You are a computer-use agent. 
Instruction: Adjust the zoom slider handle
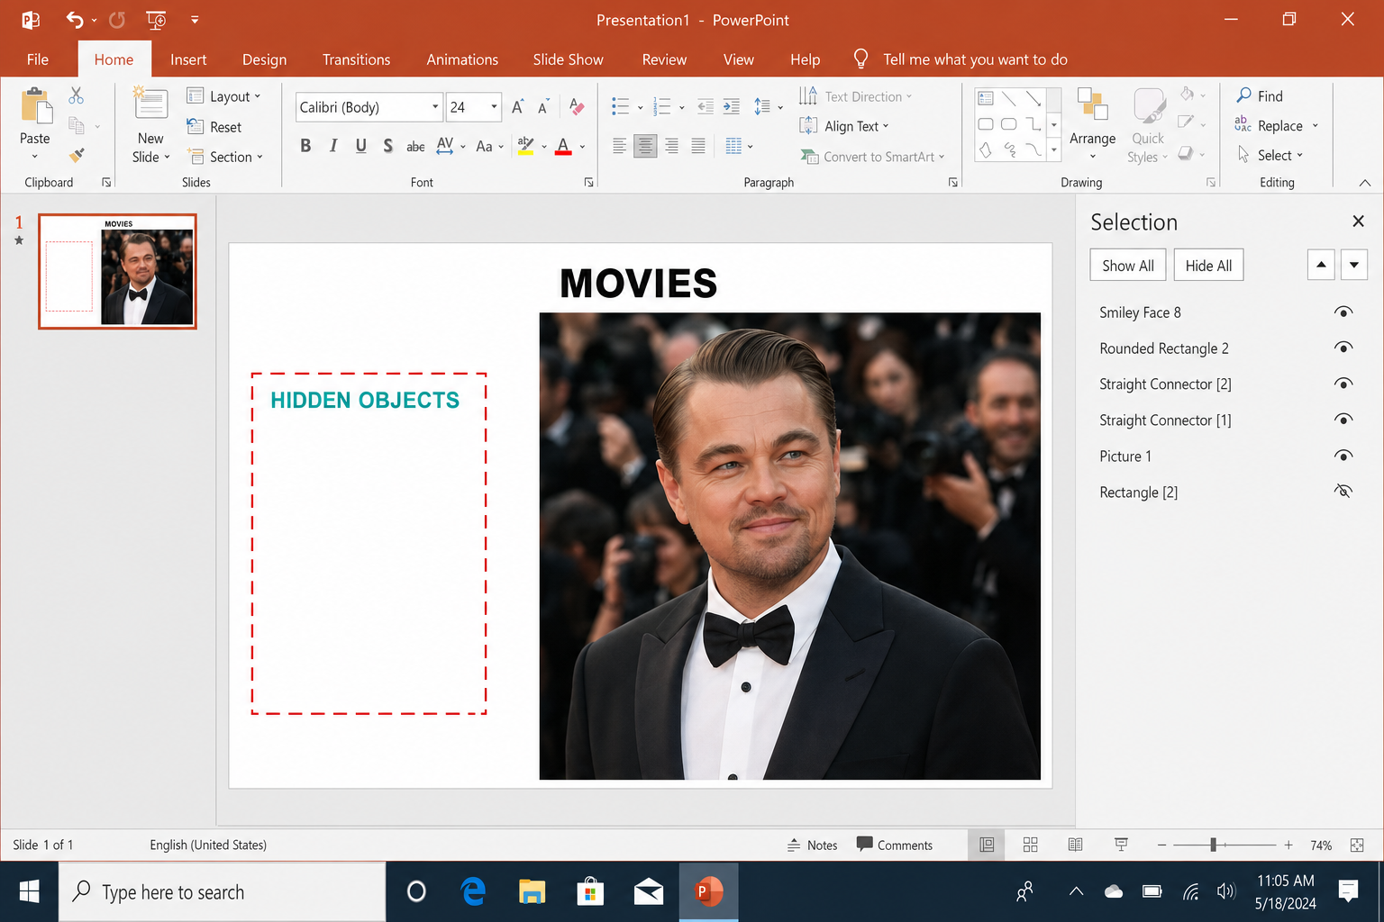coord(1214,845)
